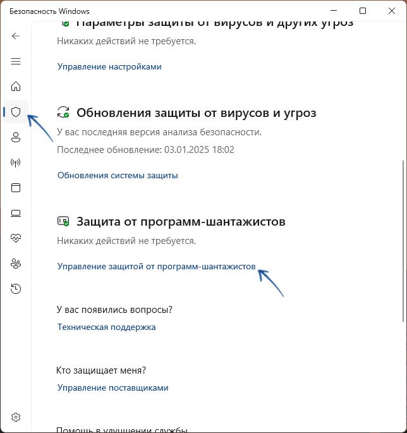Select Virus & threat protection shield icon
Image resolution: width=407 pixels, height=433 pixels.
click(x=16, y=112)
